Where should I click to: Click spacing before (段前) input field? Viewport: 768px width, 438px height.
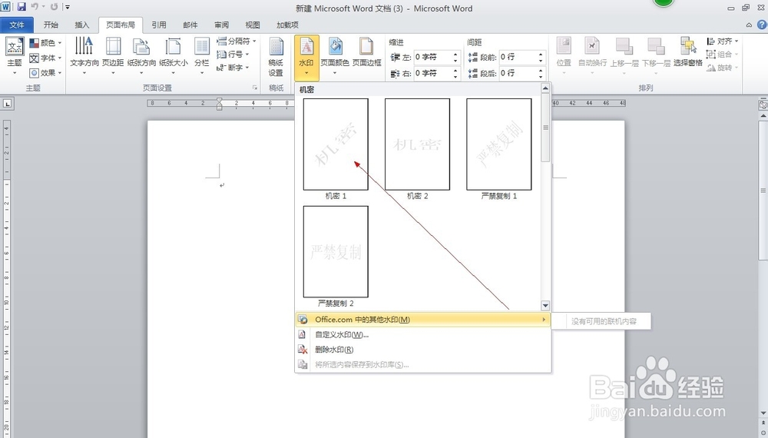point(518,58)
